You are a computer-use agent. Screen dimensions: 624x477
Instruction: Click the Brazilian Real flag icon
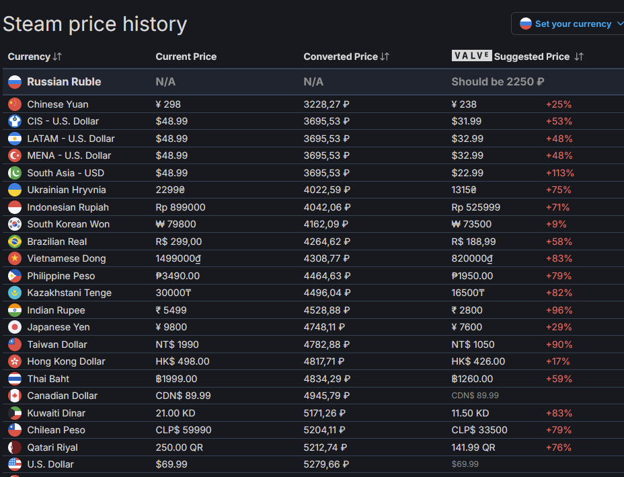pyautogui.click(x=15, y=242)
